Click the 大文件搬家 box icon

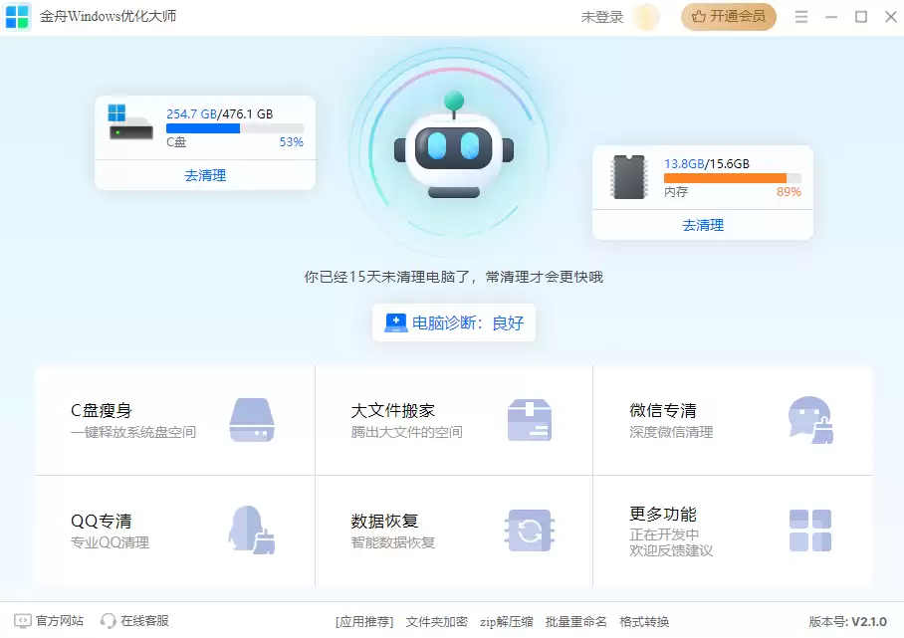tap(530, 420)
